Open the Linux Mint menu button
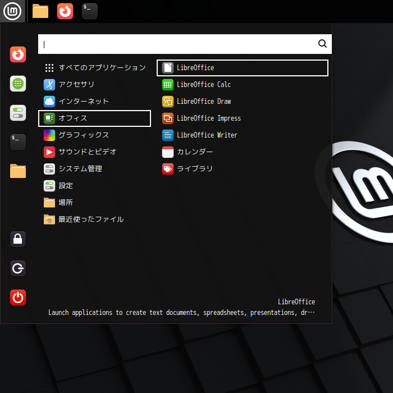This screenshot has height=393, width=393. [12, 11]
